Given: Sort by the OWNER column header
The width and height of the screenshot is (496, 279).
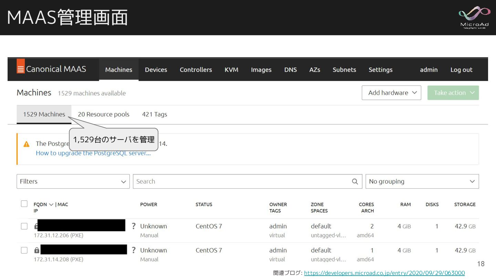Looking at the screenshot, I should click(x=278, y=204).
